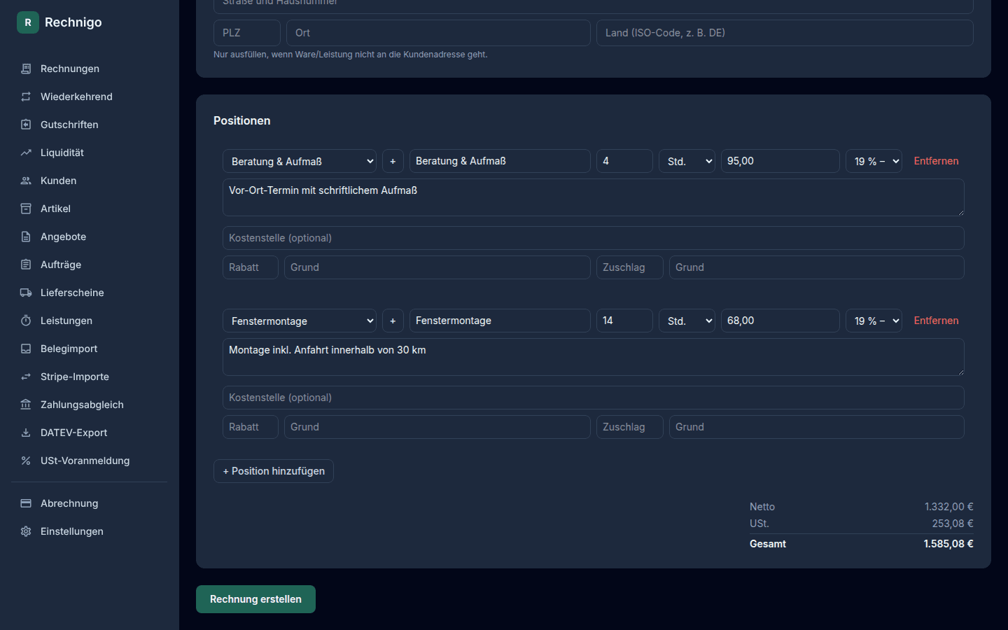
Task: Click the Liquidität trend chart icon
Action: [26, 153]
